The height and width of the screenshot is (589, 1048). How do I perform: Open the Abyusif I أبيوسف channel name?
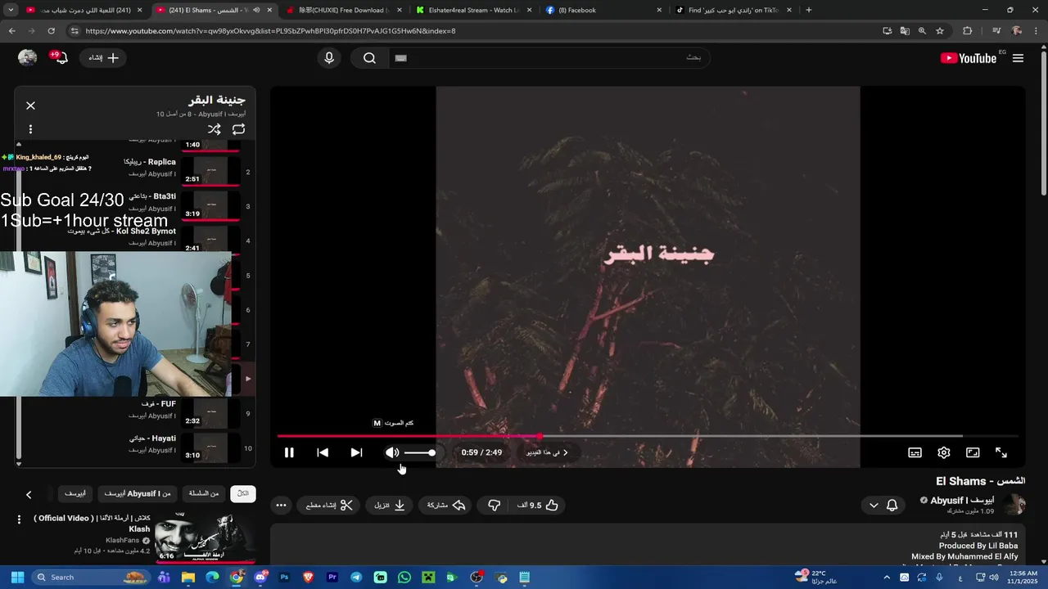pos(962,501)
